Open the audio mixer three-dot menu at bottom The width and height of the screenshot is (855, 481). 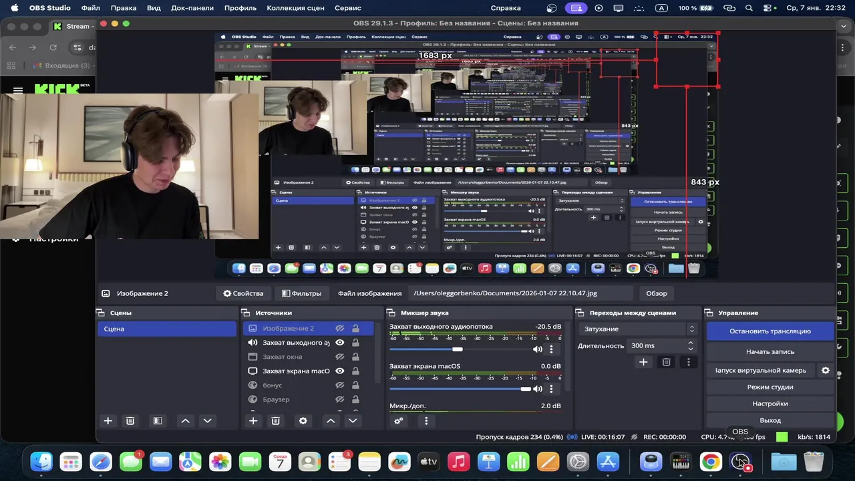(426, 421)
